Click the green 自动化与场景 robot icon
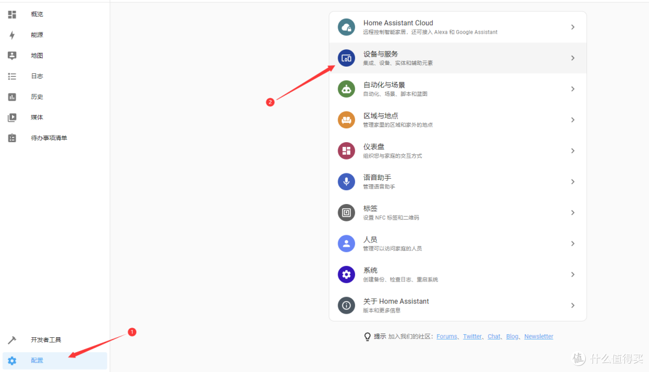 click(x=347, y=89)
